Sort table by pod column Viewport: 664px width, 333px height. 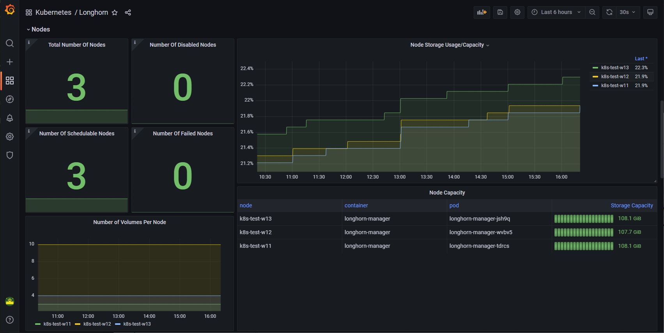(454, 205)
